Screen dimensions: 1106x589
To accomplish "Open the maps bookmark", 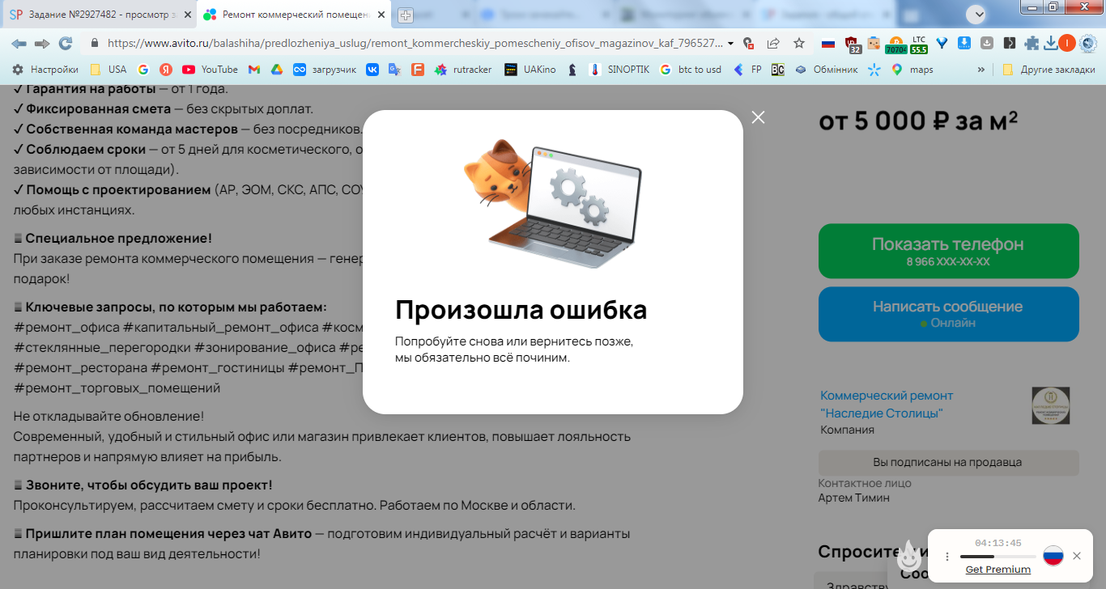I will click(912, 70).
